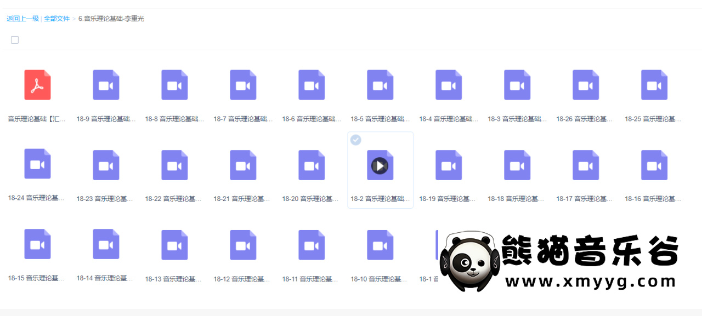Open video file icon 18-7 音乐理论基础
The image size is (702, 316).
click(243, 85)
